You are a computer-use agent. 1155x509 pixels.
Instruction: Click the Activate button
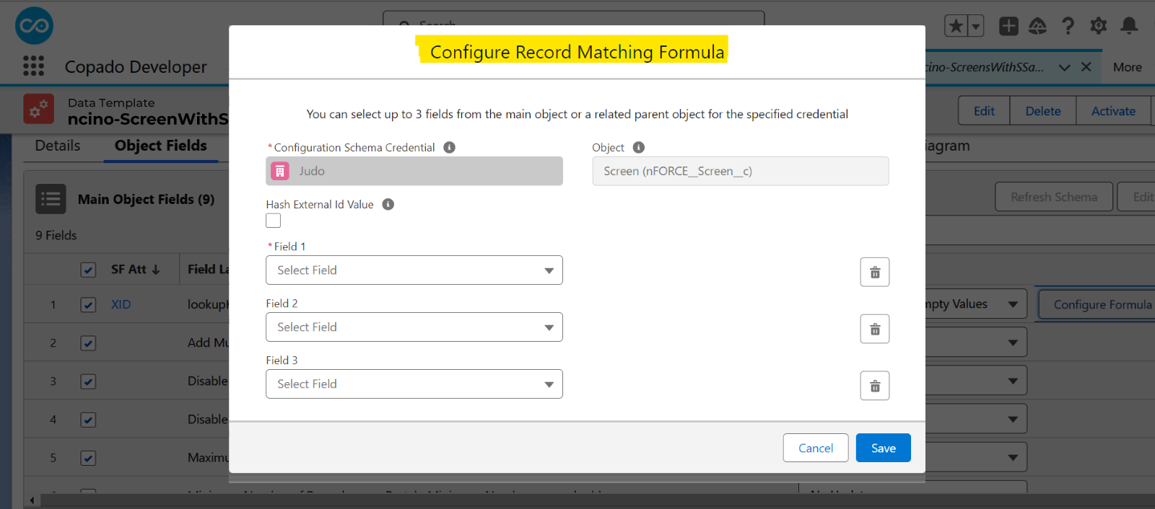point(1113,111)
